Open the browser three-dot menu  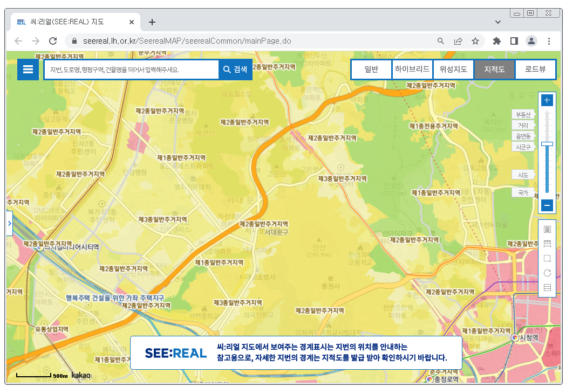click(x=549, y=41)
